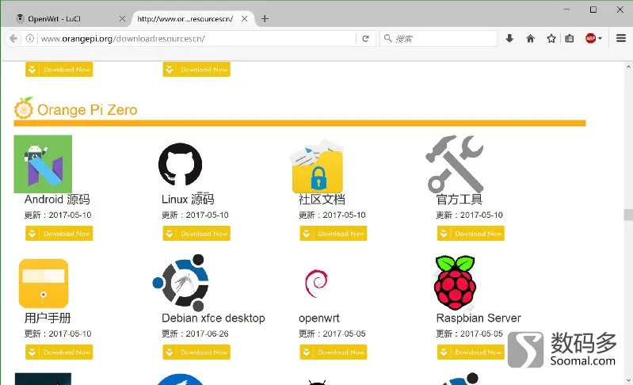
Task: Click the 官方工具 title text
Action: click(459, 200)
